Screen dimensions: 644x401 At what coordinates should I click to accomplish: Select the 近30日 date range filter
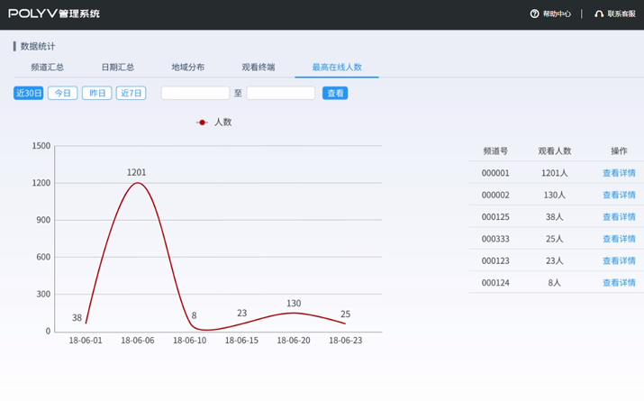coord(29,93)
